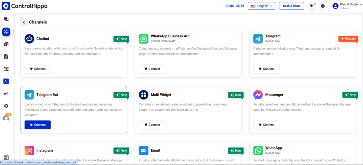
Task: Open the reports document sidebar icon
Action: click(x=6, y=56)
